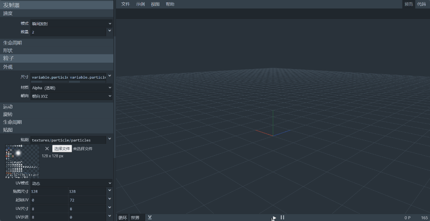Viewport: 430px width, 221px height.
Task: Collapse the 外观 section
Action: tap(57, 67)
